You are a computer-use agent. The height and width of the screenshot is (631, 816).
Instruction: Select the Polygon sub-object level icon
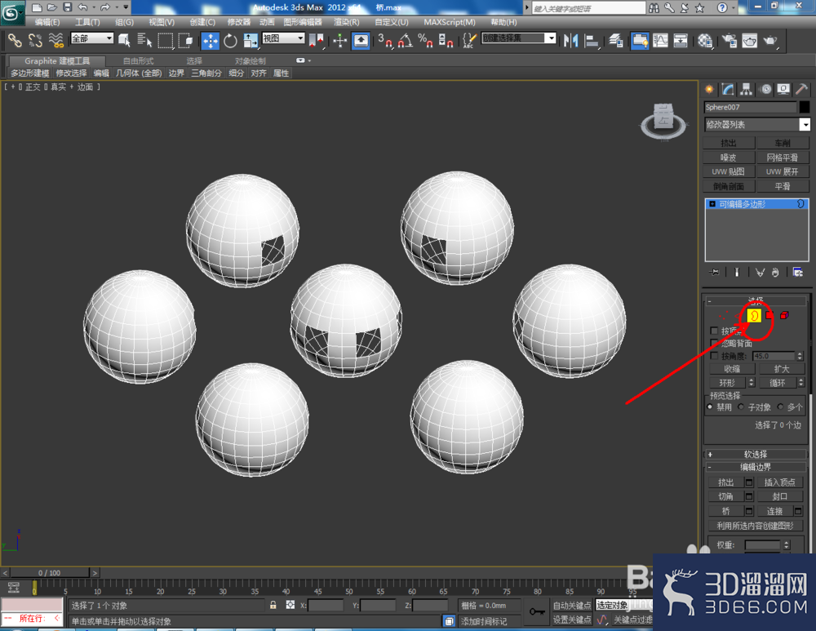[769, 315]
